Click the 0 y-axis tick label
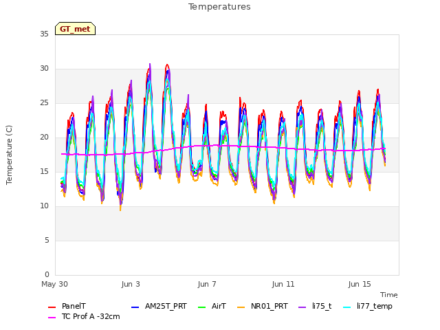440x330 pixels. click(47, 274)
